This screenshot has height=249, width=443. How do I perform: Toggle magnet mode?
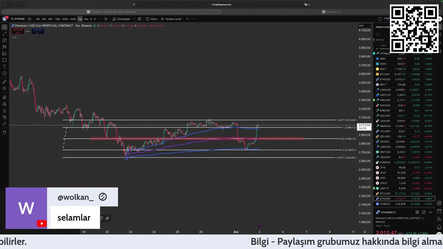pos(4,98)
